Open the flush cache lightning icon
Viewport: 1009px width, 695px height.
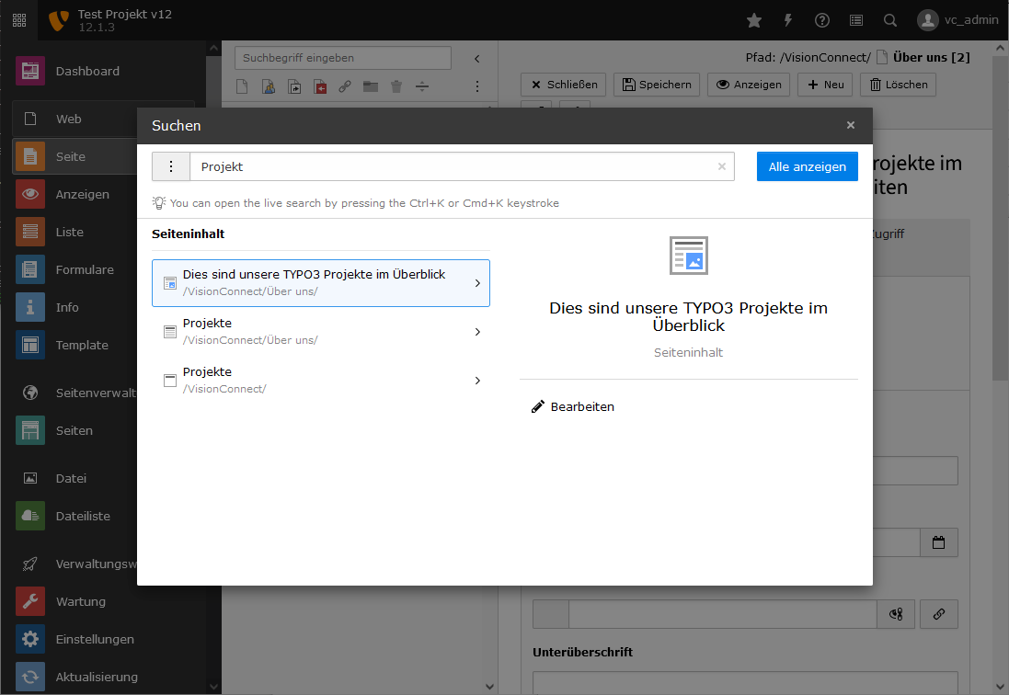click(788, 20)
